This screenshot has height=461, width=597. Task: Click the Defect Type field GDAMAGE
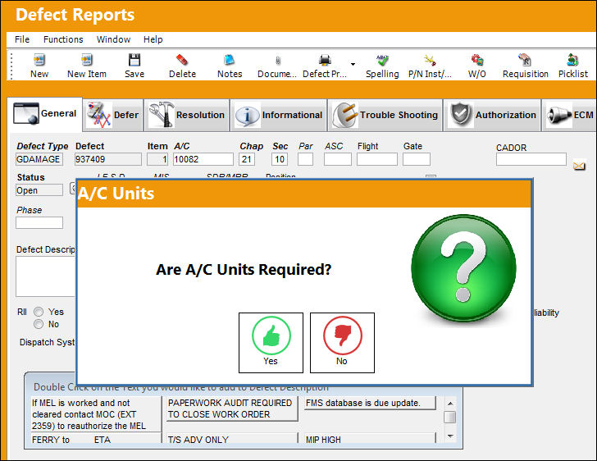pyautogui.click(x=39, y=159)
